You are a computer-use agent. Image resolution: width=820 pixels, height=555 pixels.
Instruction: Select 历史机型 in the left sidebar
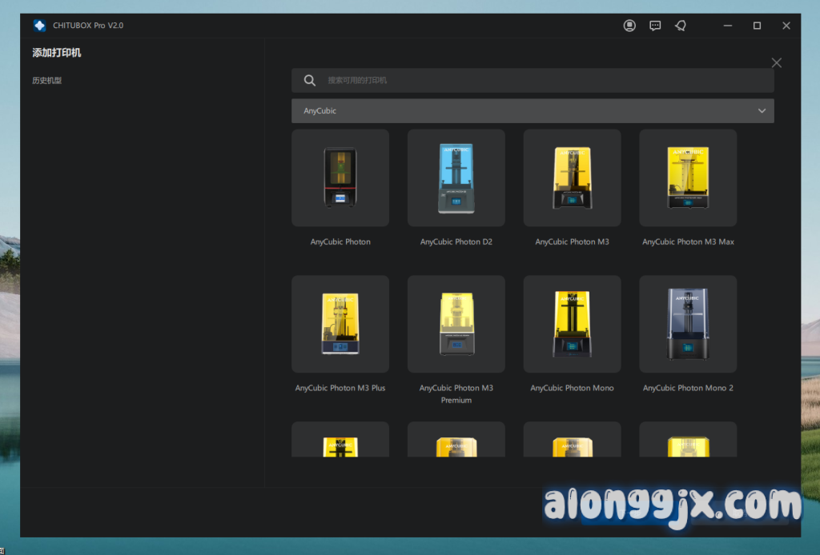tap(46, 81)
